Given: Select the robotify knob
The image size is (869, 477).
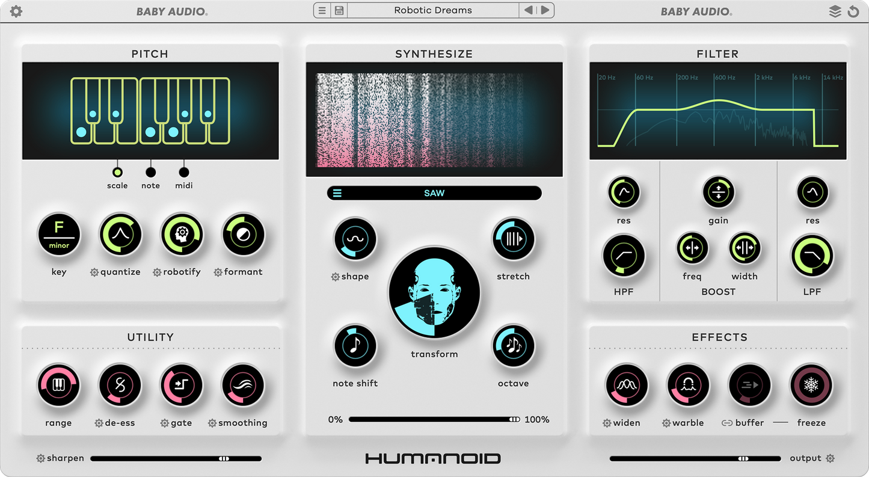Looking at the screenshot, I should (x=181, y=234).
